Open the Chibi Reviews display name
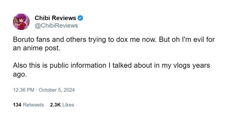This screenshot has width=233, height=121. (55, 18)
